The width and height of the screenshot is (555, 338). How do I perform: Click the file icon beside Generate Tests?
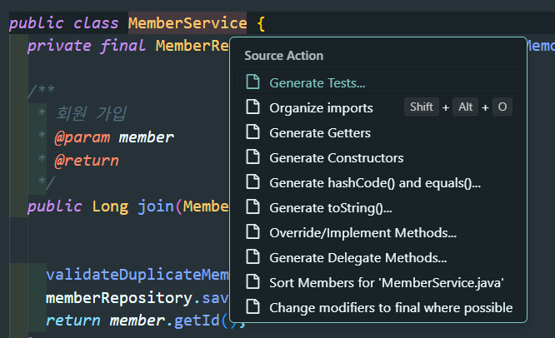point(252,82)
